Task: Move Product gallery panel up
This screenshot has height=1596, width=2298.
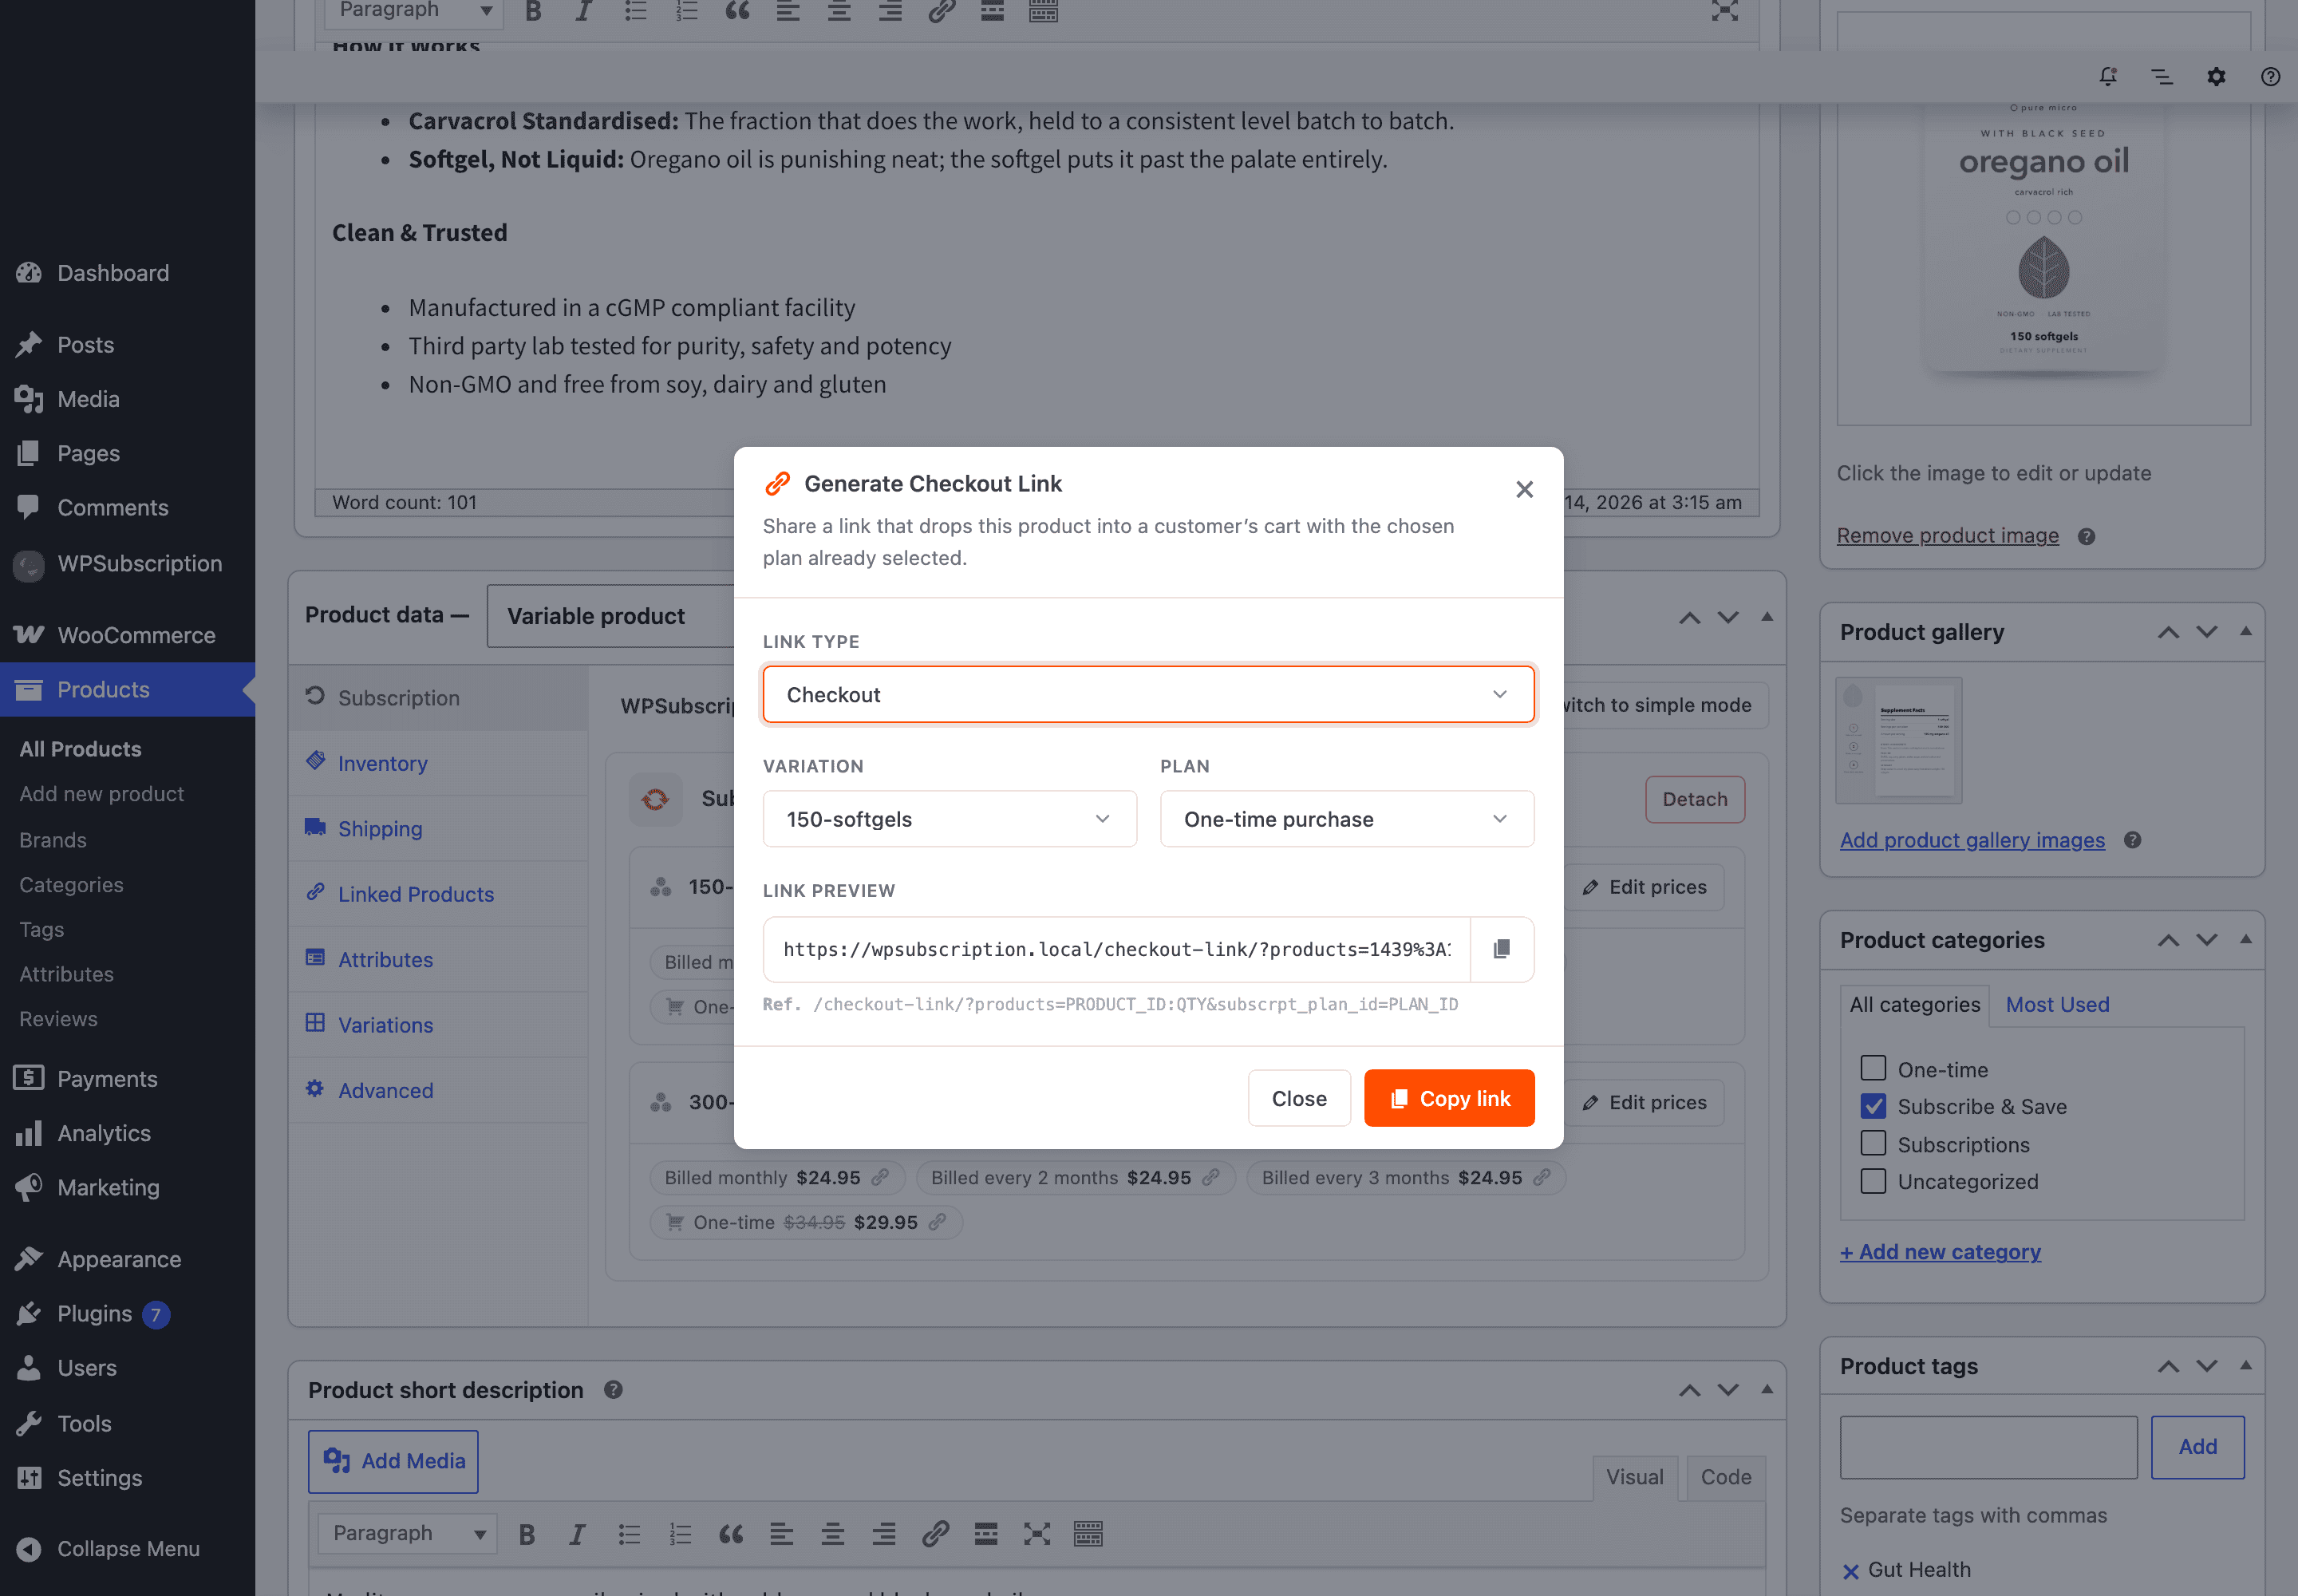Action: pos(2167,632)
